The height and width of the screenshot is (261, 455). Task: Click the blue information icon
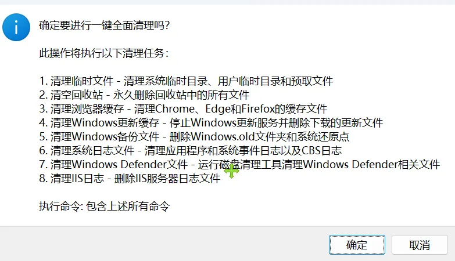click(x=16, y=27)
